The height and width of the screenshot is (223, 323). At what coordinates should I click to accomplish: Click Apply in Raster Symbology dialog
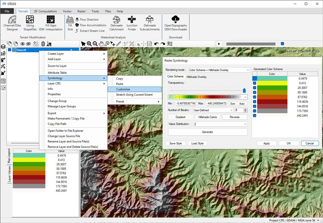point(266,143)
